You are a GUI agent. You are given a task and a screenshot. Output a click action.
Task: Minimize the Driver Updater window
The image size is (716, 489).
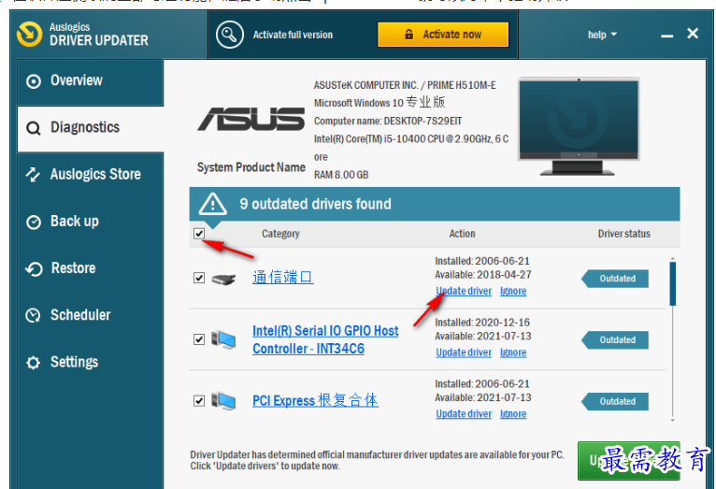(x=666, y=36)
